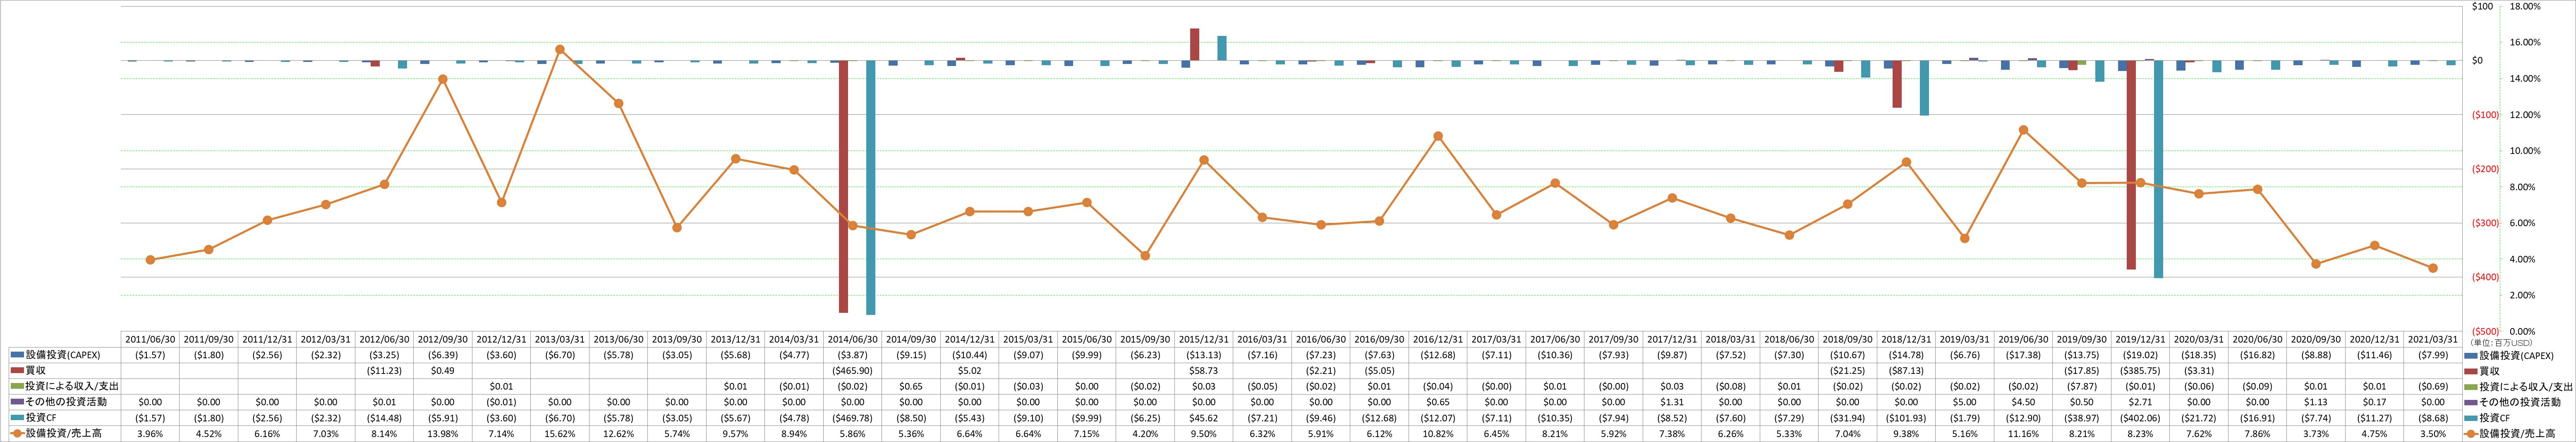This screenshot has width=2576, height=442.
Task: Click the $0.49 acquisition cell
Action: [443, 371]
